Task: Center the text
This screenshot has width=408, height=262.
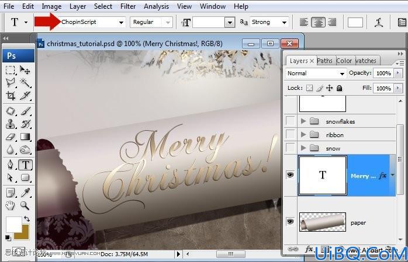Action: 318,22
